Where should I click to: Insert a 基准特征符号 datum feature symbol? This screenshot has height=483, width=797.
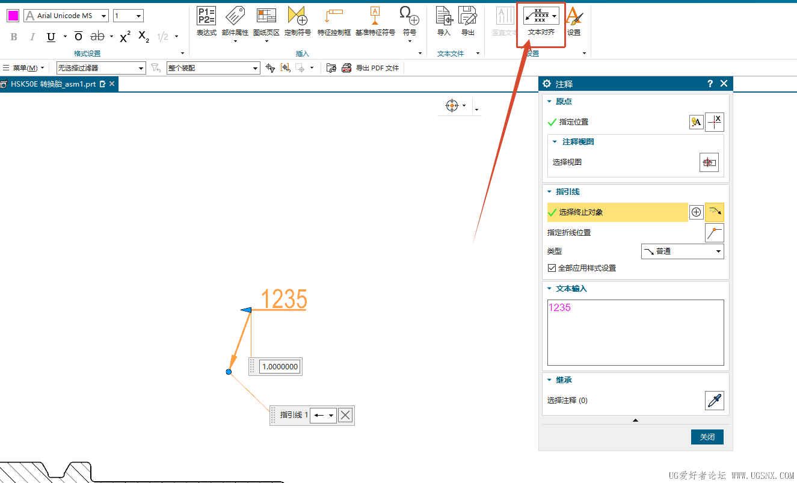coord(375,22)
